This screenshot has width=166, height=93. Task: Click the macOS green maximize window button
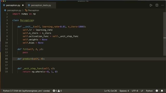pos(5,1)
